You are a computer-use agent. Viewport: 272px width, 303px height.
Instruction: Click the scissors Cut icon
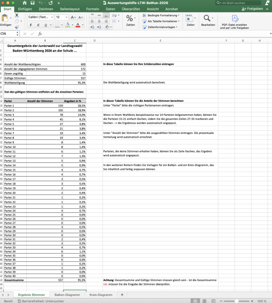[x=17, y=15]
